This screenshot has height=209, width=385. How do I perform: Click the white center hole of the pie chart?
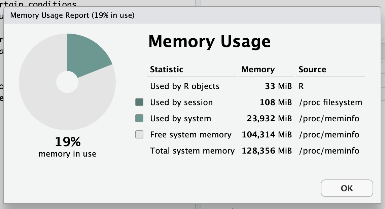click(67, 82)
